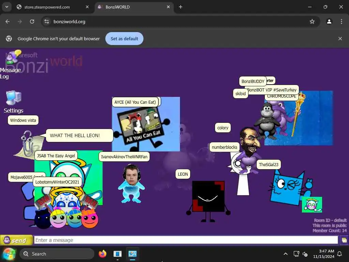Click the blue cat TheSGal23 character
The width and height of the screenshot is (349, 262).
[x=289, y=188]
